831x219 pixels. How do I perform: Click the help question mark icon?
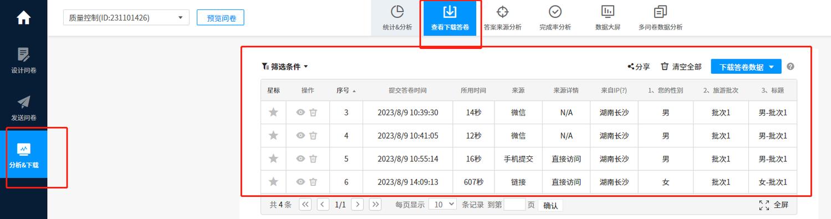(791, 67)
